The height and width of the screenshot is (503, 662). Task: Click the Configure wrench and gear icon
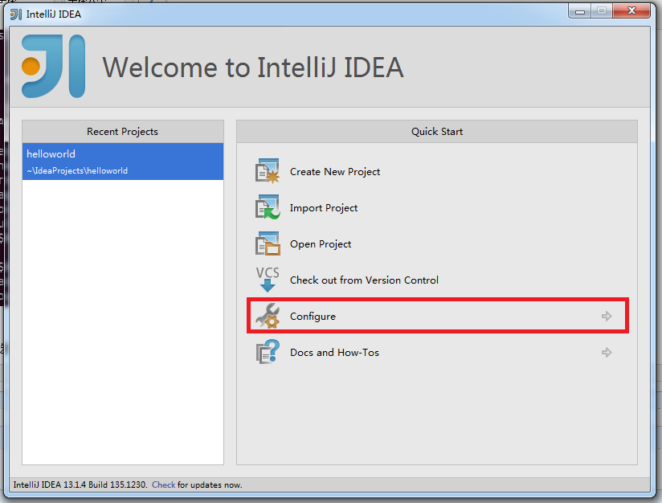[267, 316]
